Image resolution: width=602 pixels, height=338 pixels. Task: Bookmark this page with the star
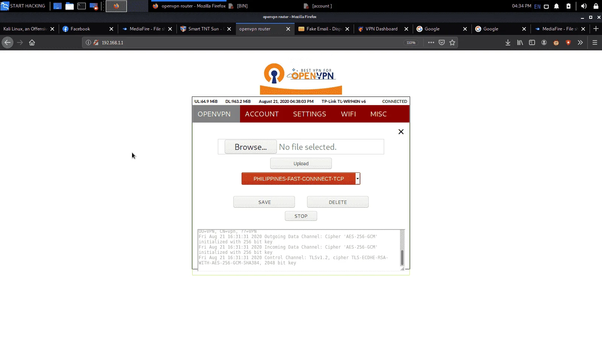click(452, 42)
